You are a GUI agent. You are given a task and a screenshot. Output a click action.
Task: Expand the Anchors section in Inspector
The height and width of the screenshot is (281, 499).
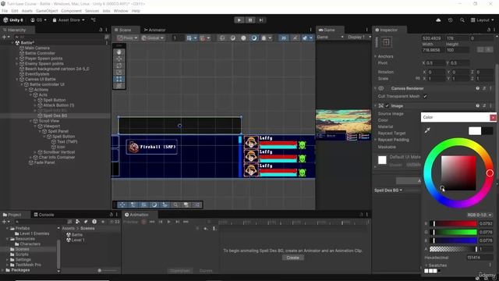(376, 56)
